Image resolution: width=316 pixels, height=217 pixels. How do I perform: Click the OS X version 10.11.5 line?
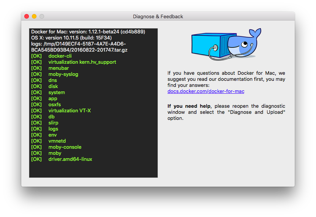[x=71, y=38]
